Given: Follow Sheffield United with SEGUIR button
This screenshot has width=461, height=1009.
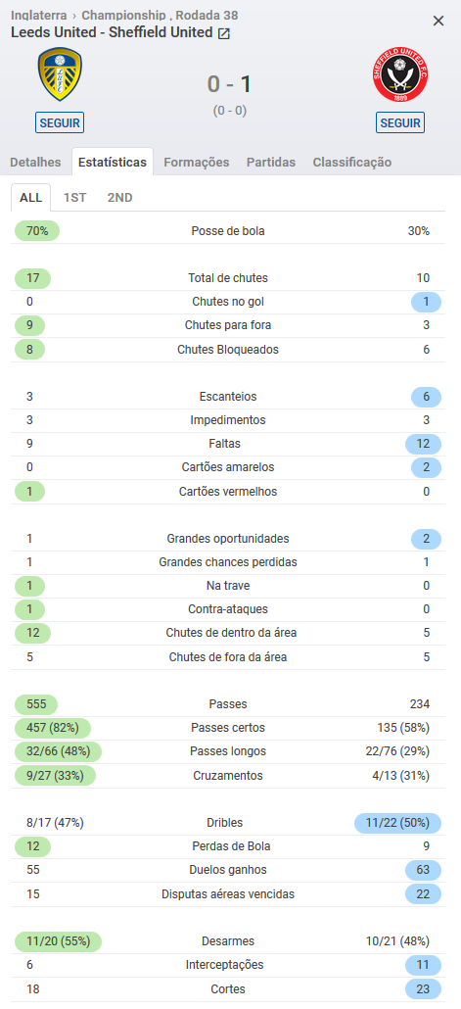Looking at the screenshot, I should pyautogui.click(x=400, y=122).
